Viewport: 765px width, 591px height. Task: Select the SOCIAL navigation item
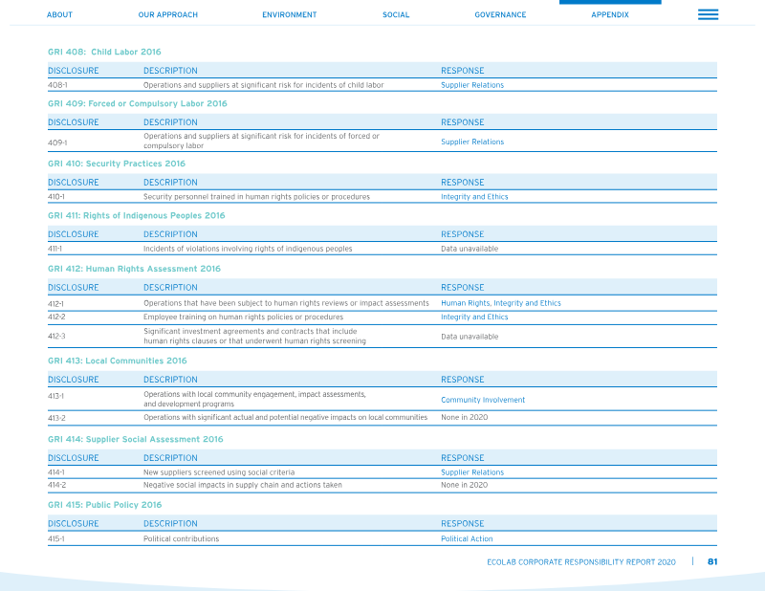(396, 14)
